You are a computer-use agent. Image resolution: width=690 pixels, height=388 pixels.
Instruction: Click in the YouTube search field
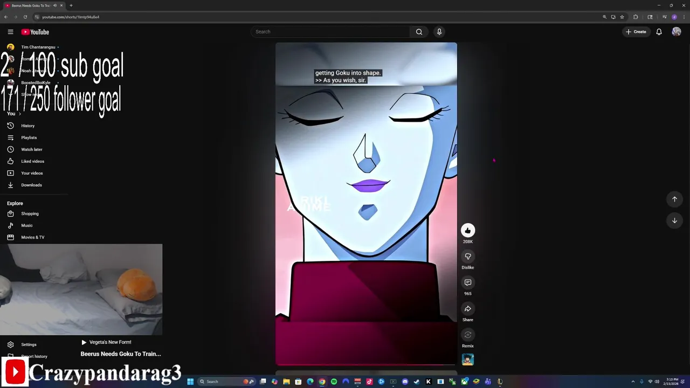(x=331, y=32)
